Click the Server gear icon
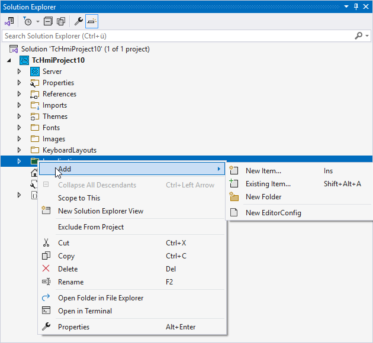The height and width of the screenshot is (343, 373). pyautogui.click(x=35, y=72)
